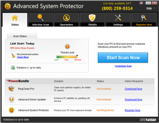This screenshot has width=159, height=123.
Task: Click the magnifying glass Infection Scan icon
Action: click(x=40, y=18)
